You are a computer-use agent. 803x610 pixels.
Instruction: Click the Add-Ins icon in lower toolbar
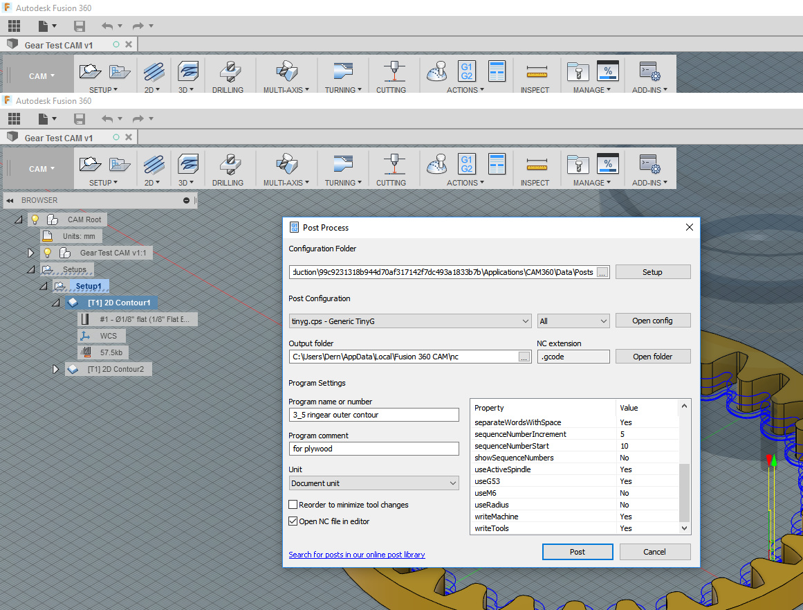point(649,164)
